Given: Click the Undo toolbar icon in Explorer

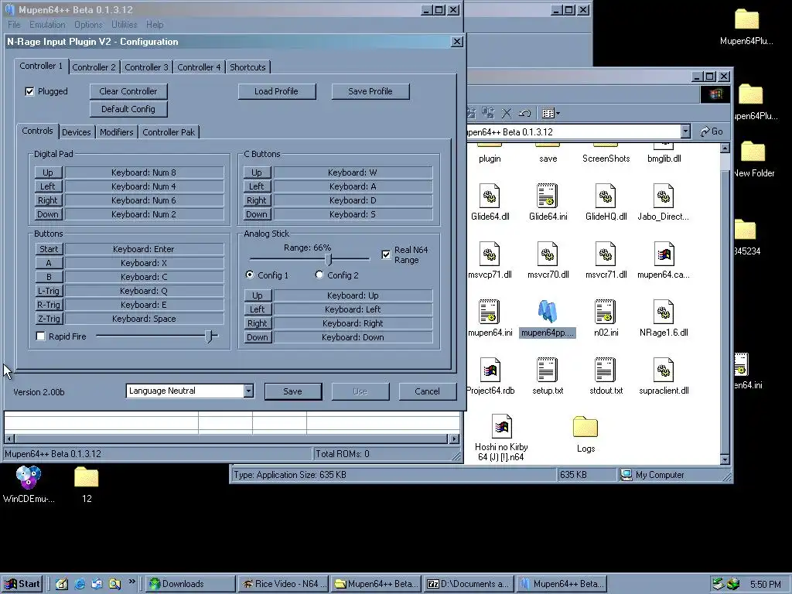Looking at the screenshot, I should pos(524,113).
